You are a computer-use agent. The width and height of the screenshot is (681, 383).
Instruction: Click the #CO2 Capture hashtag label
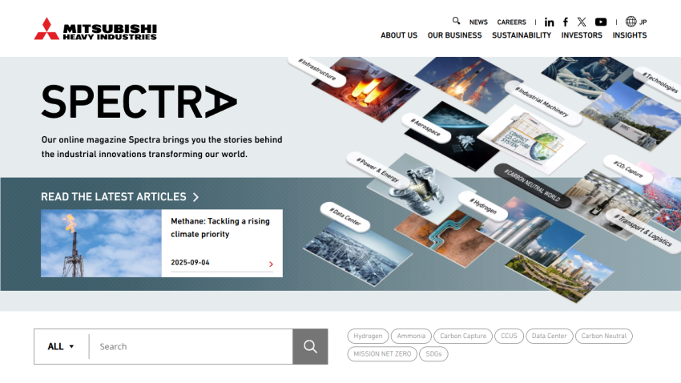[x=628, y=169]
